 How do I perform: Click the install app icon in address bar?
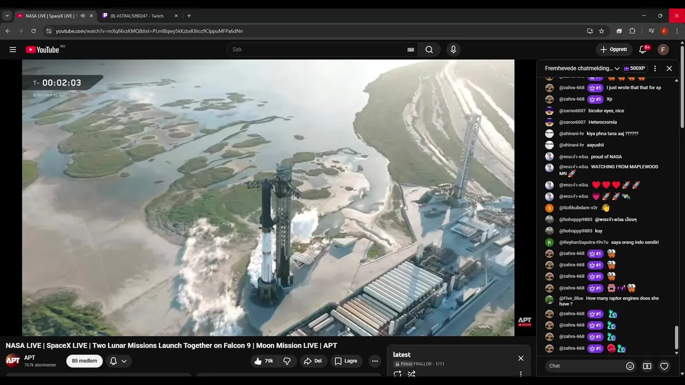(x=590, y=31)
